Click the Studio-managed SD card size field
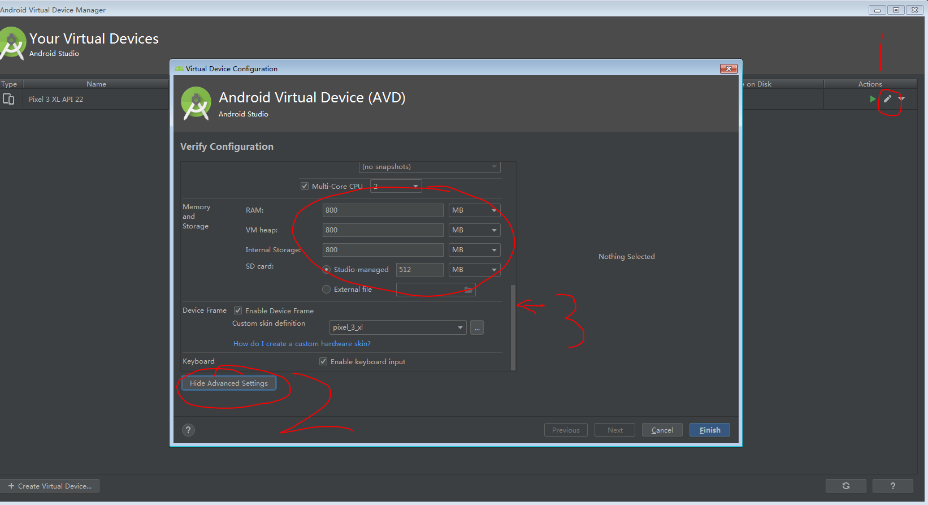Screen dimensions: 928x505 click(x=420, y=270)
